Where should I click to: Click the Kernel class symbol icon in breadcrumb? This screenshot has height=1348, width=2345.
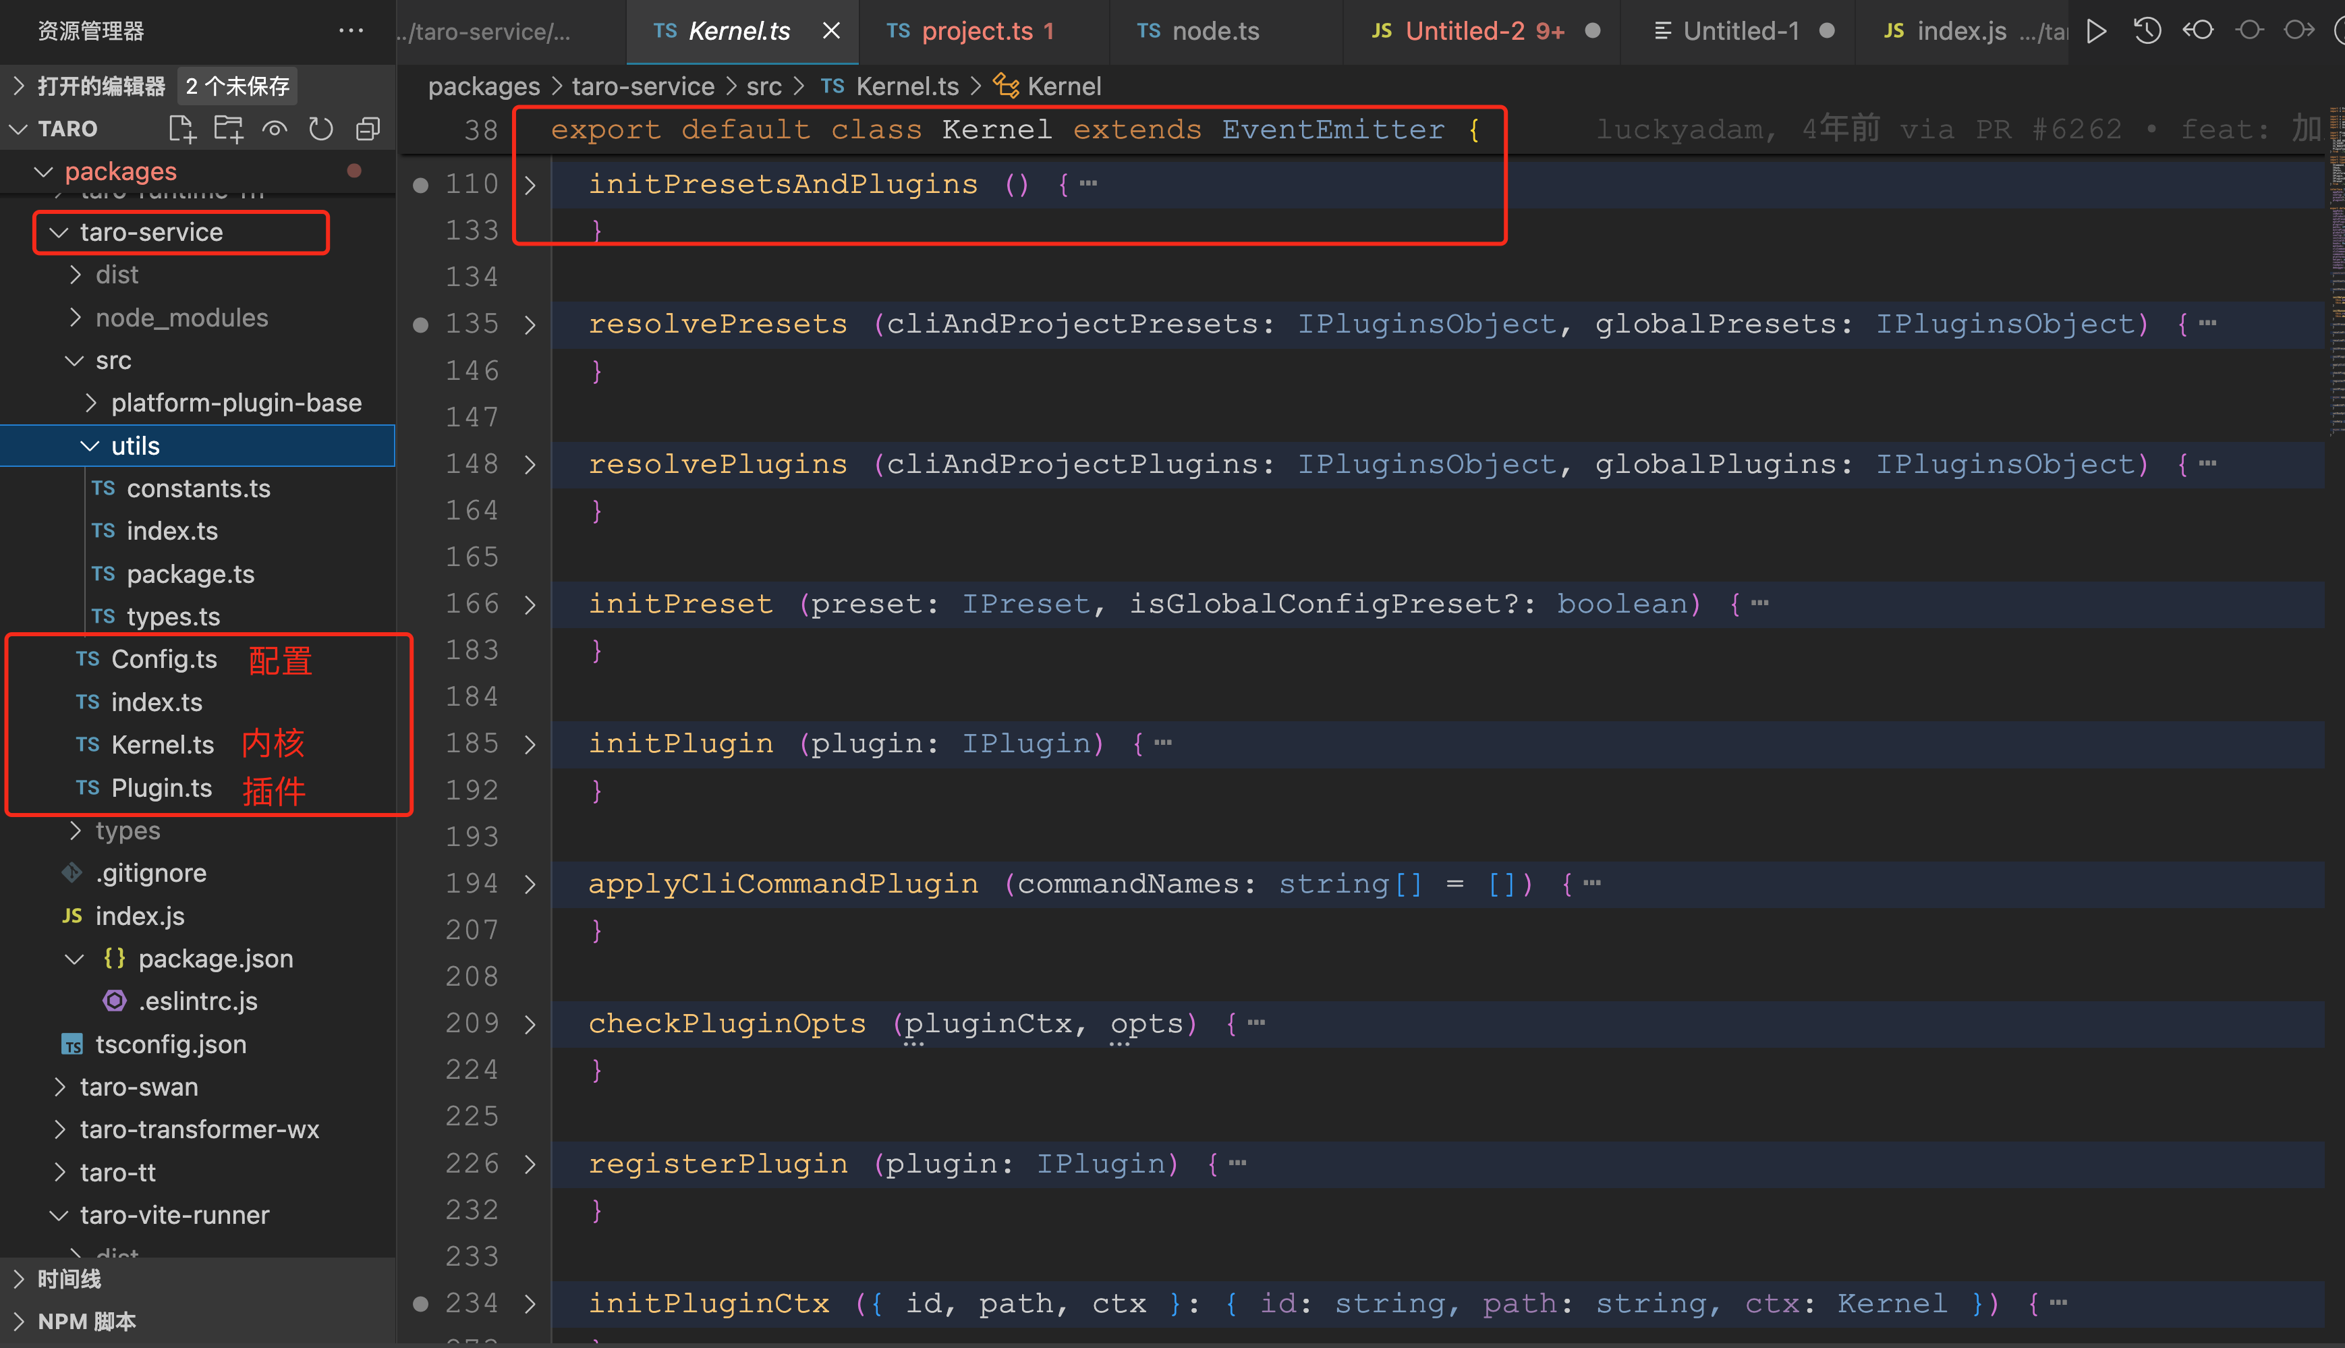1005,86
